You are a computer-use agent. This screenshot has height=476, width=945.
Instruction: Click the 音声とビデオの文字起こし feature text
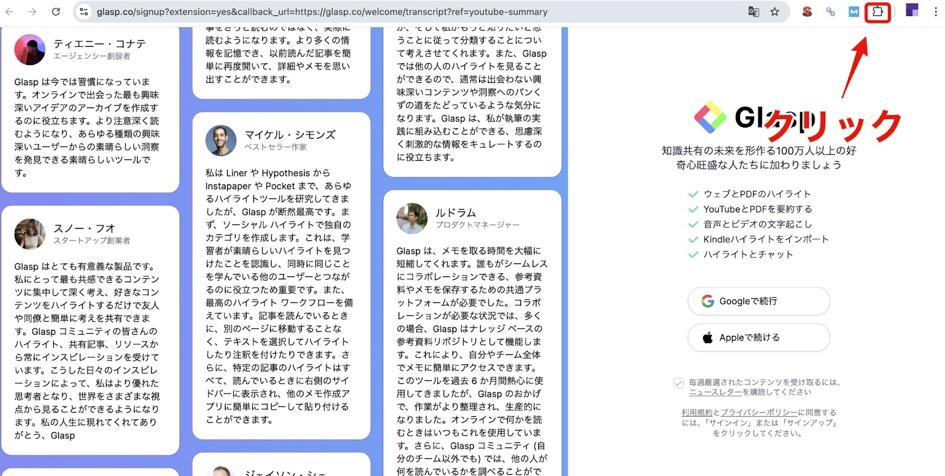click(758, 224)
